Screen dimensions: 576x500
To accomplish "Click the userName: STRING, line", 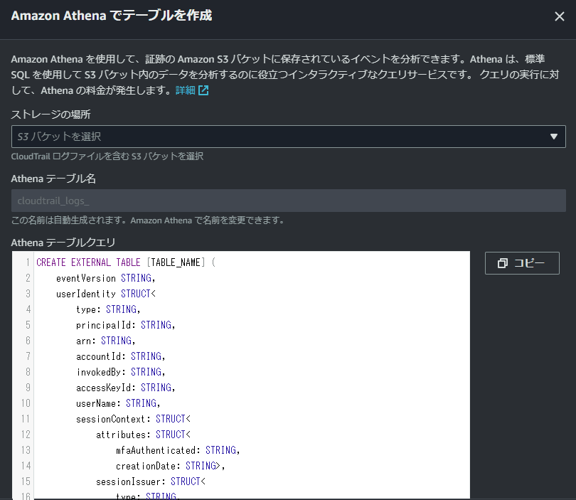I will 118,403.
